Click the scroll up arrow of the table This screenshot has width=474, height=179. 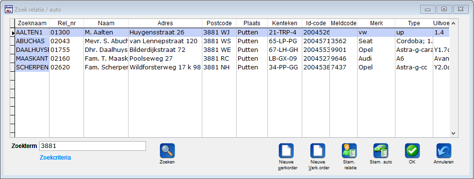coord(453,23)
